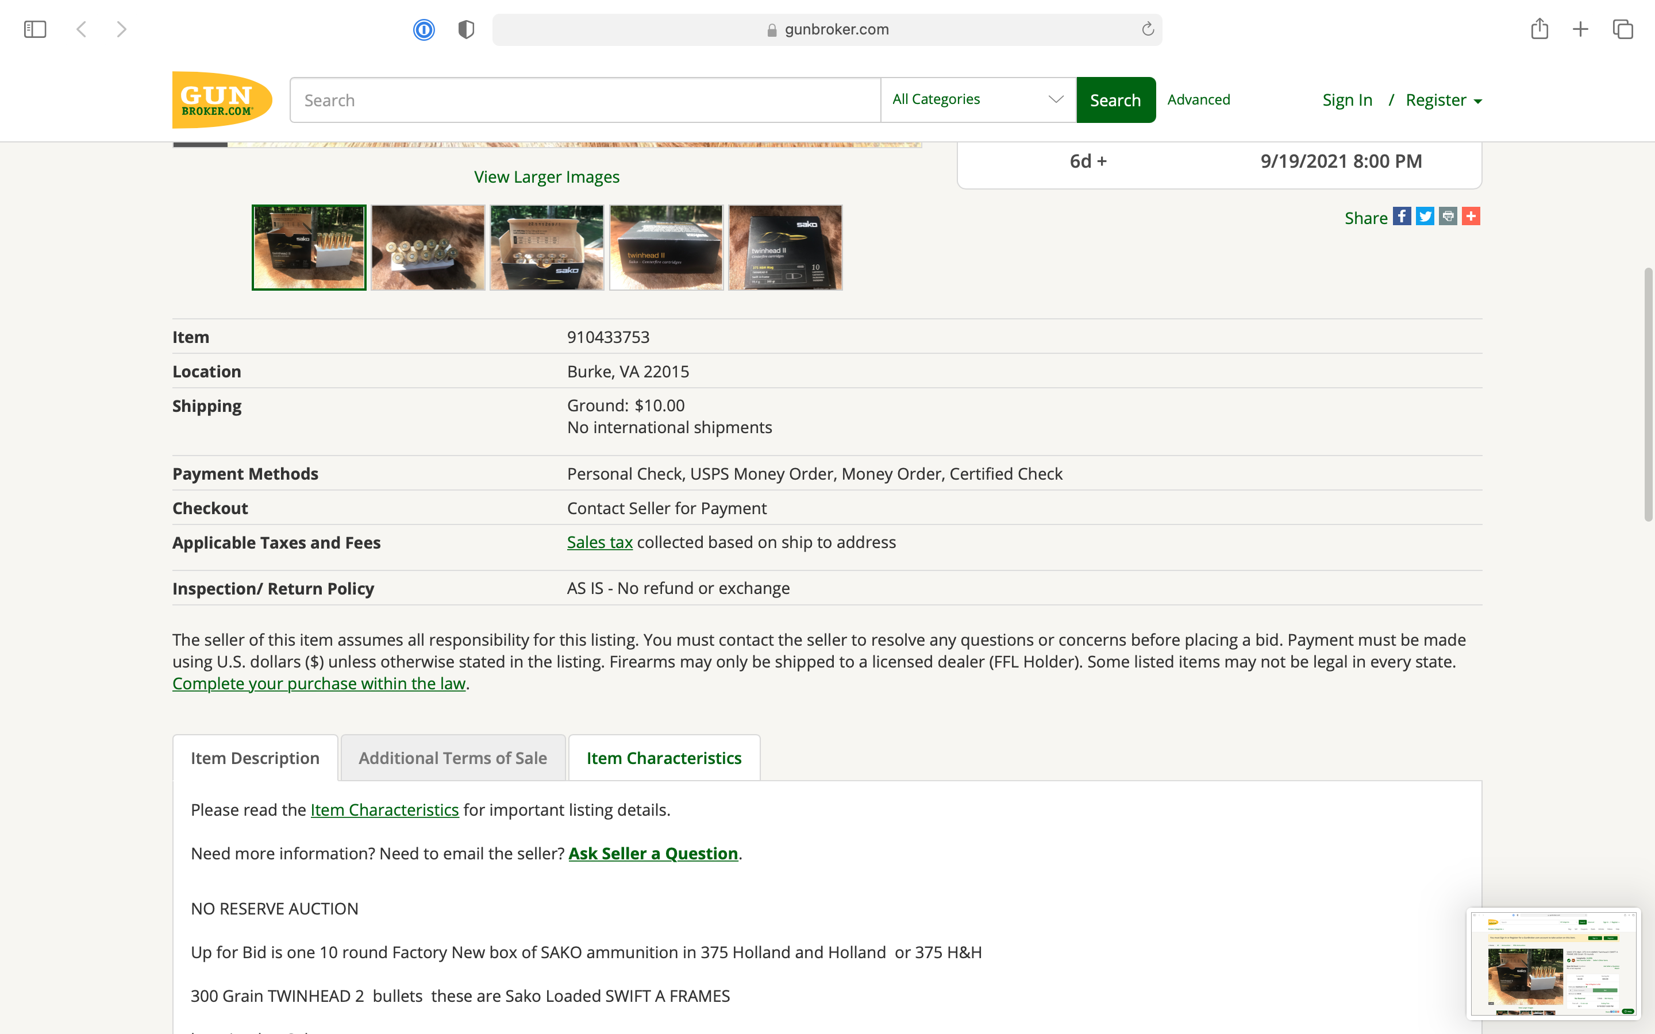Open the Sales tax link
The image size is (1655, 1034).
pyautogui.click(x=600, y=542)
